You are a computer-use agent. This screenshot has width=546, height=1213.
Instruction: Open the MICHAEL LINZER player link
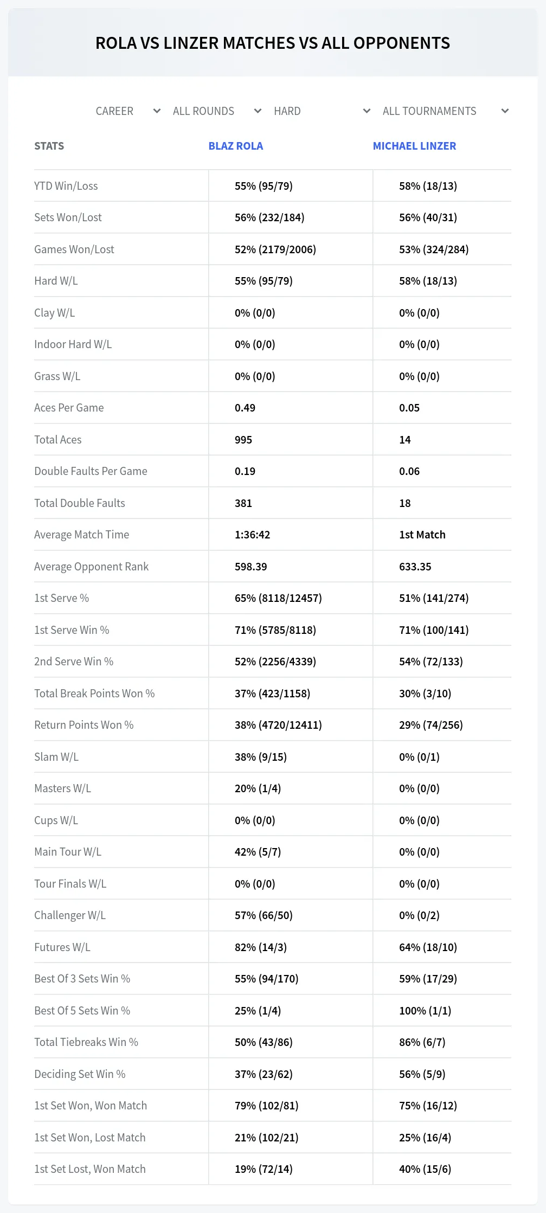click(414, 146)
